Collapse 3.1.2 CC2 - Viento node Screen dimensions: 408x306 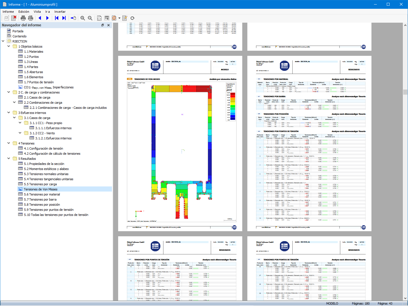coord(20,133)
